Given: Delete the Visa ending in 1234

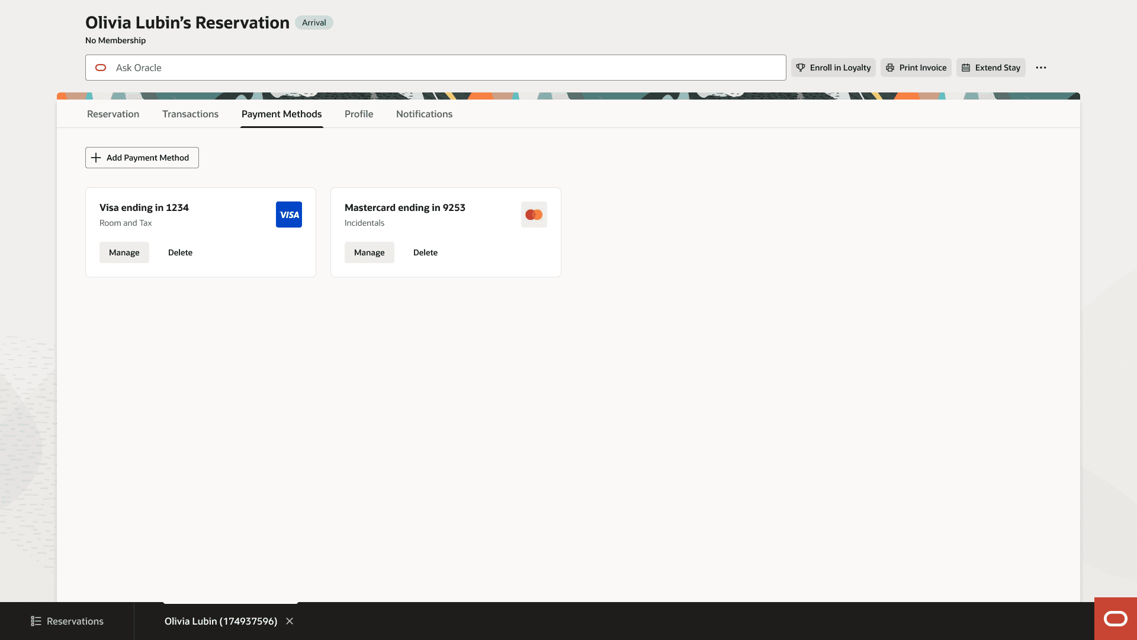Looking at the screenshot, I should point(180,252).
